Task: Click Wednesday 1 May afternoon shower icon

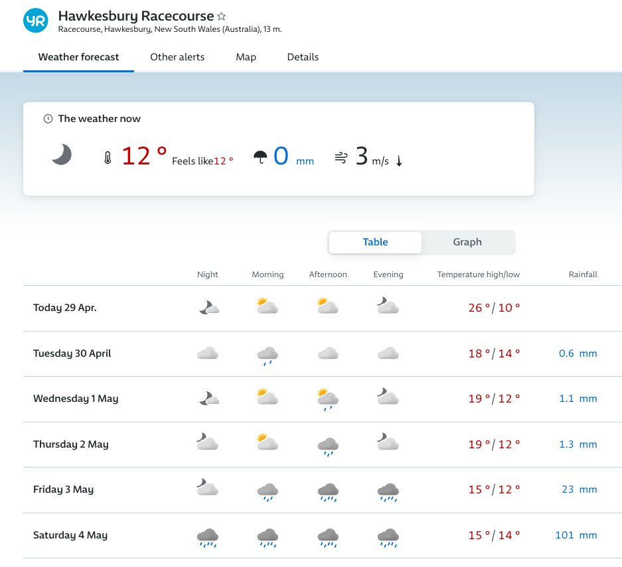Action: pos(328,399)
